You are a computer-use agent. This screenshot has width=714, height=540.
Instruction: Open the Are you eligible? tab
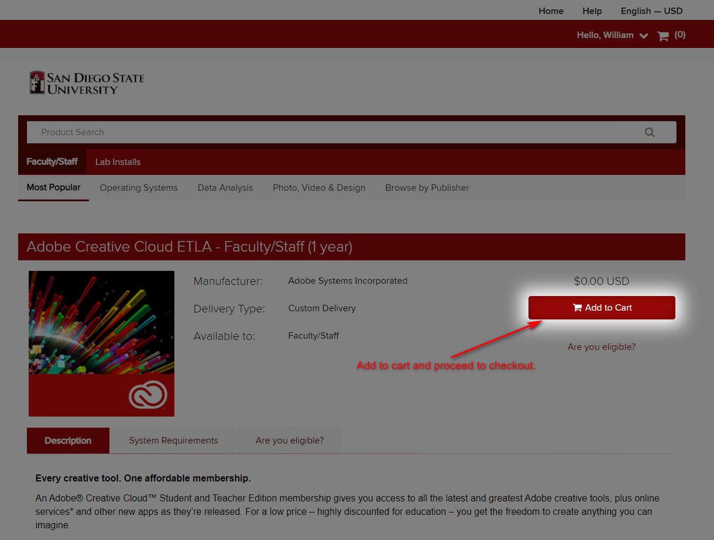[290, 441]
